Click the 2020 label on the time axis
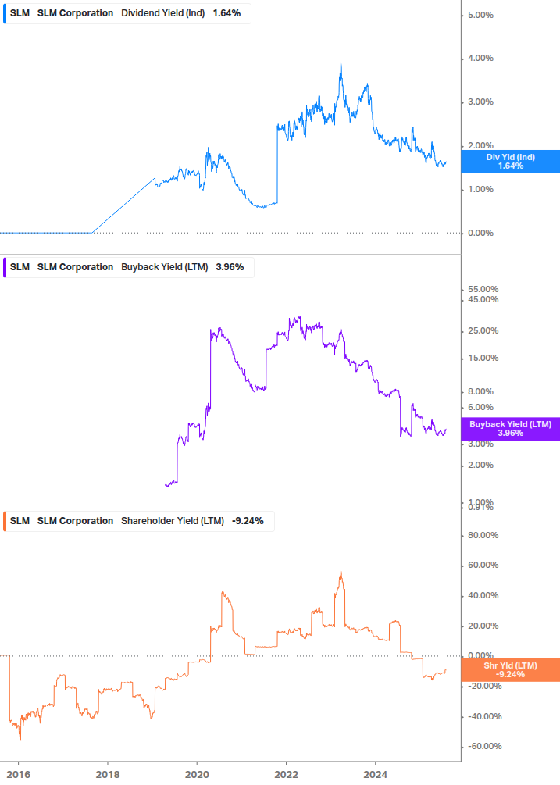Image resolution: width=560 pixels, height=785 pixels. click(197, 775)
